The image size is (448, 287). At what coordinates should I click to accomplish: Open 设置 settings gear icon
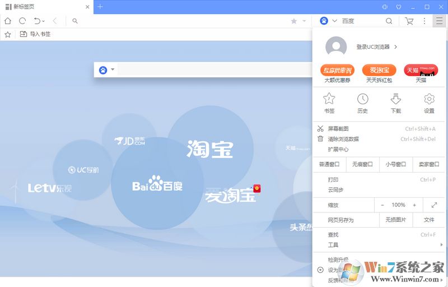pyautogui.click(x=429, y=103)
